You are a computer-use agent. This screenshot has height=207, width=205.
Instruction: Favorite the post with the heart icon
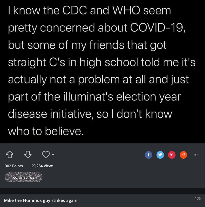tap(45, 154)
